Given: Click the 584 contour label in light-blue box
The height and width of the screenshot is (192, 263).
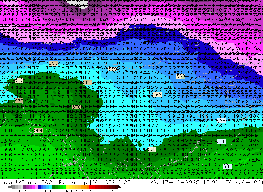Looking at the screenshot, I should [227, 166].
